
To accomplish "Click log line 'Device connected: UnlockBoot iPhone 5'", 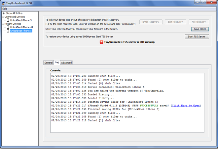I will point(98,87).
